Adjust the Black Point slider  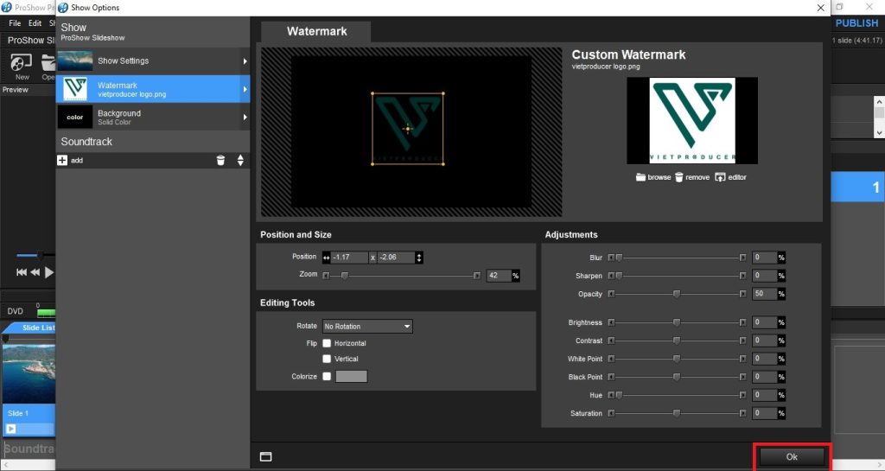pos(677,377)
